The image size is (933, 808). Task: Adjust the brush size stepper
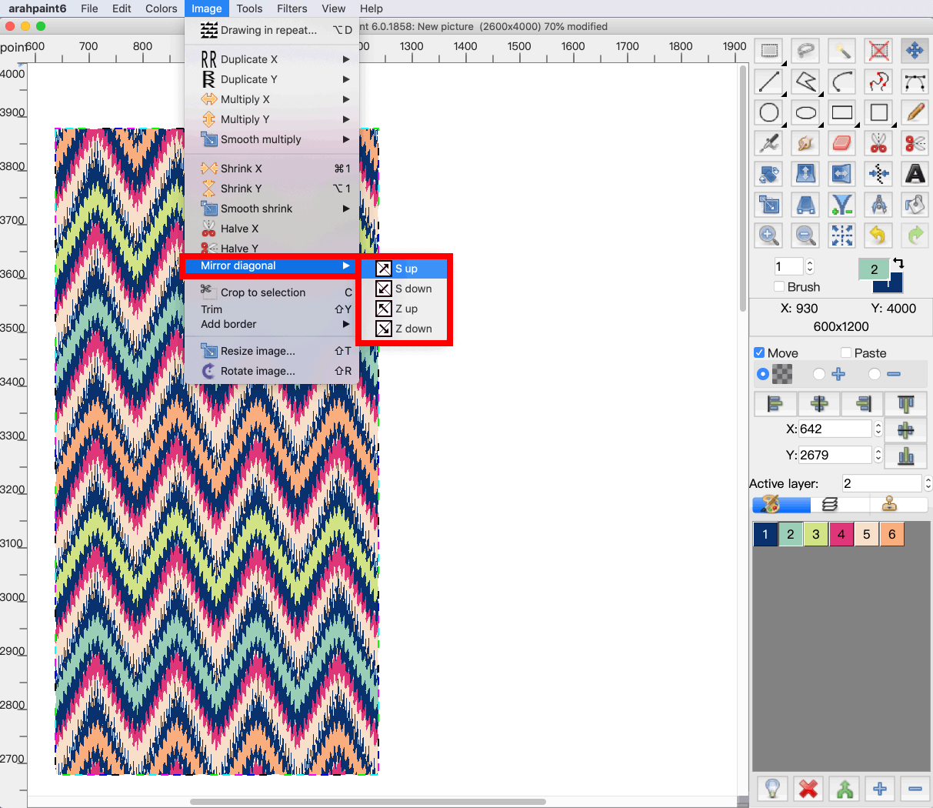(810, 266)
